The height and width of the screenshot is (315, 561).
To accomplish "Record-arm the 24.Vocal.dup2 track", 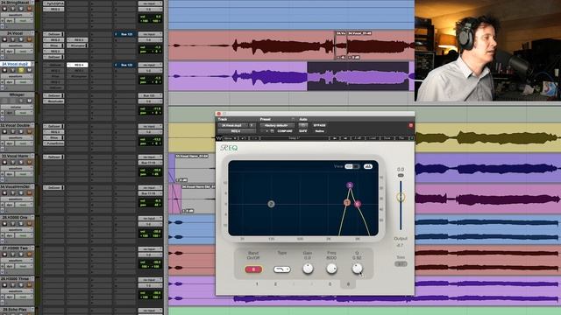I will pyautogui.click(x=4, y=70).
